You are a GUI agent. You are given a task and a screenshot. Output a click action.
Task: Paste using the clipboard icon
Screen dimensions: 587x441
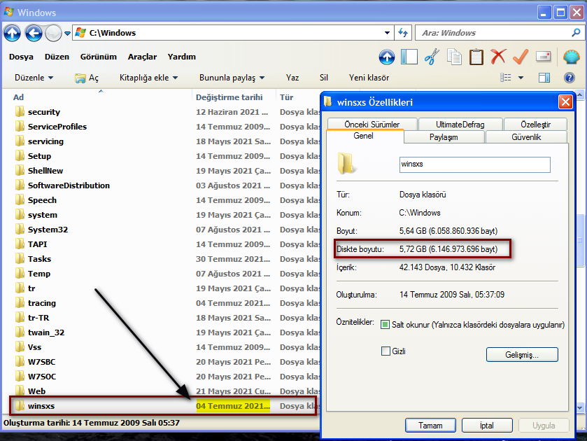476,57
